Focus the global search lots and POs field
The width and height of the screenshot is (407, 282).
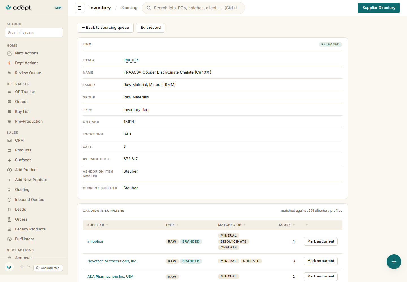point(193,8)
